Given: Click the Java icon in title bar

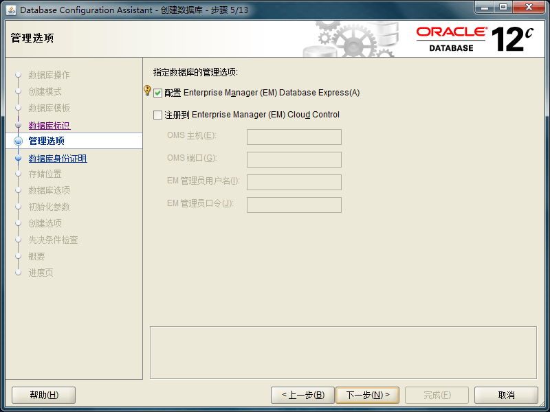Looking at the screenshot, I should (x=11, y=10).
